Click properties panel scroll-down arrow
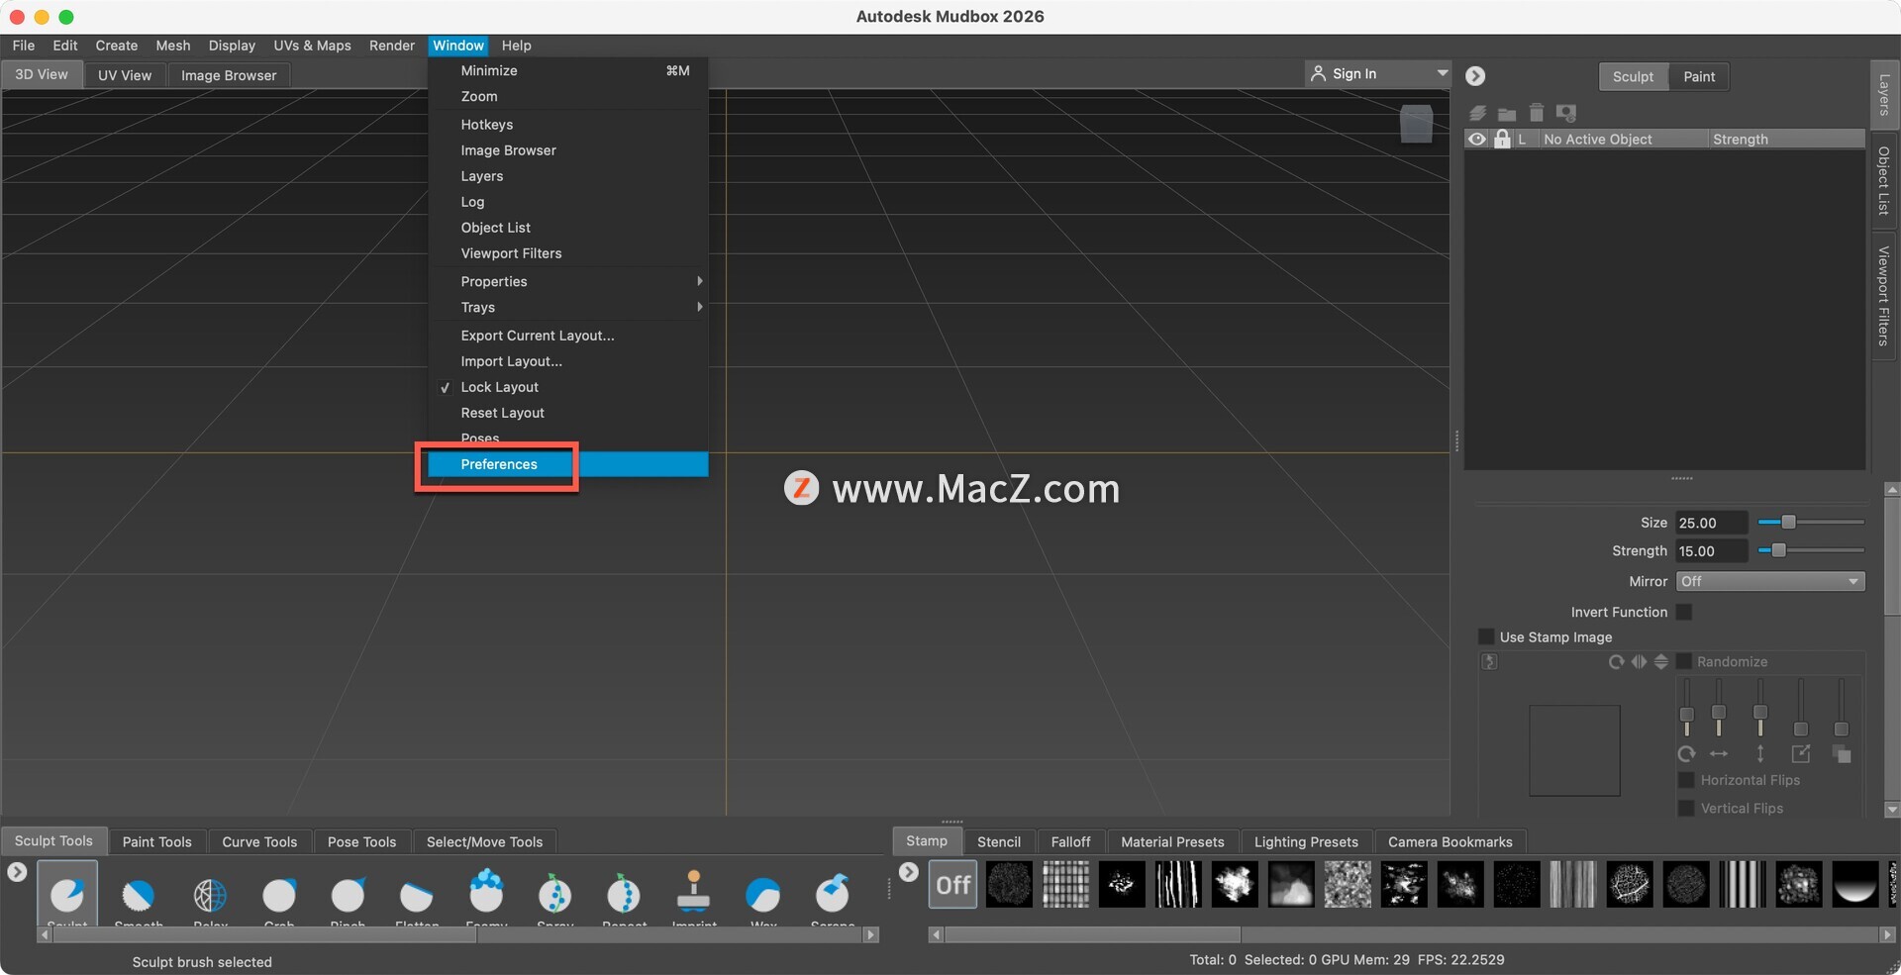The height and width of the screenshot is (975, 1901). 1892,809
